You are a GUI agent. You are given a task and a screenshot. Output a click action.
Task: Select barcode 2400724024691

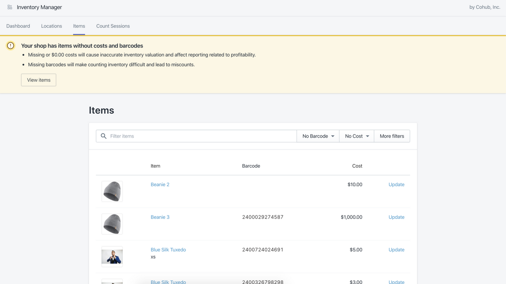[x=263, y=250]
